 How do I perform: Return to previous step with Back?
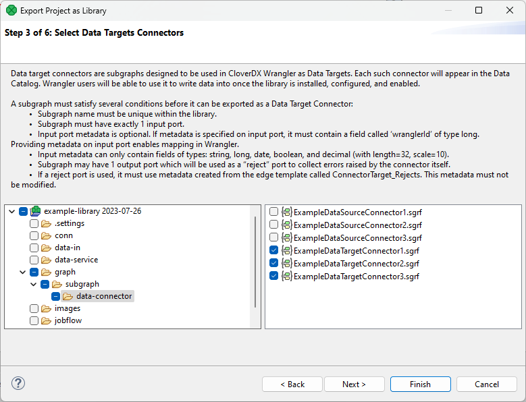(x=292, y=384)
